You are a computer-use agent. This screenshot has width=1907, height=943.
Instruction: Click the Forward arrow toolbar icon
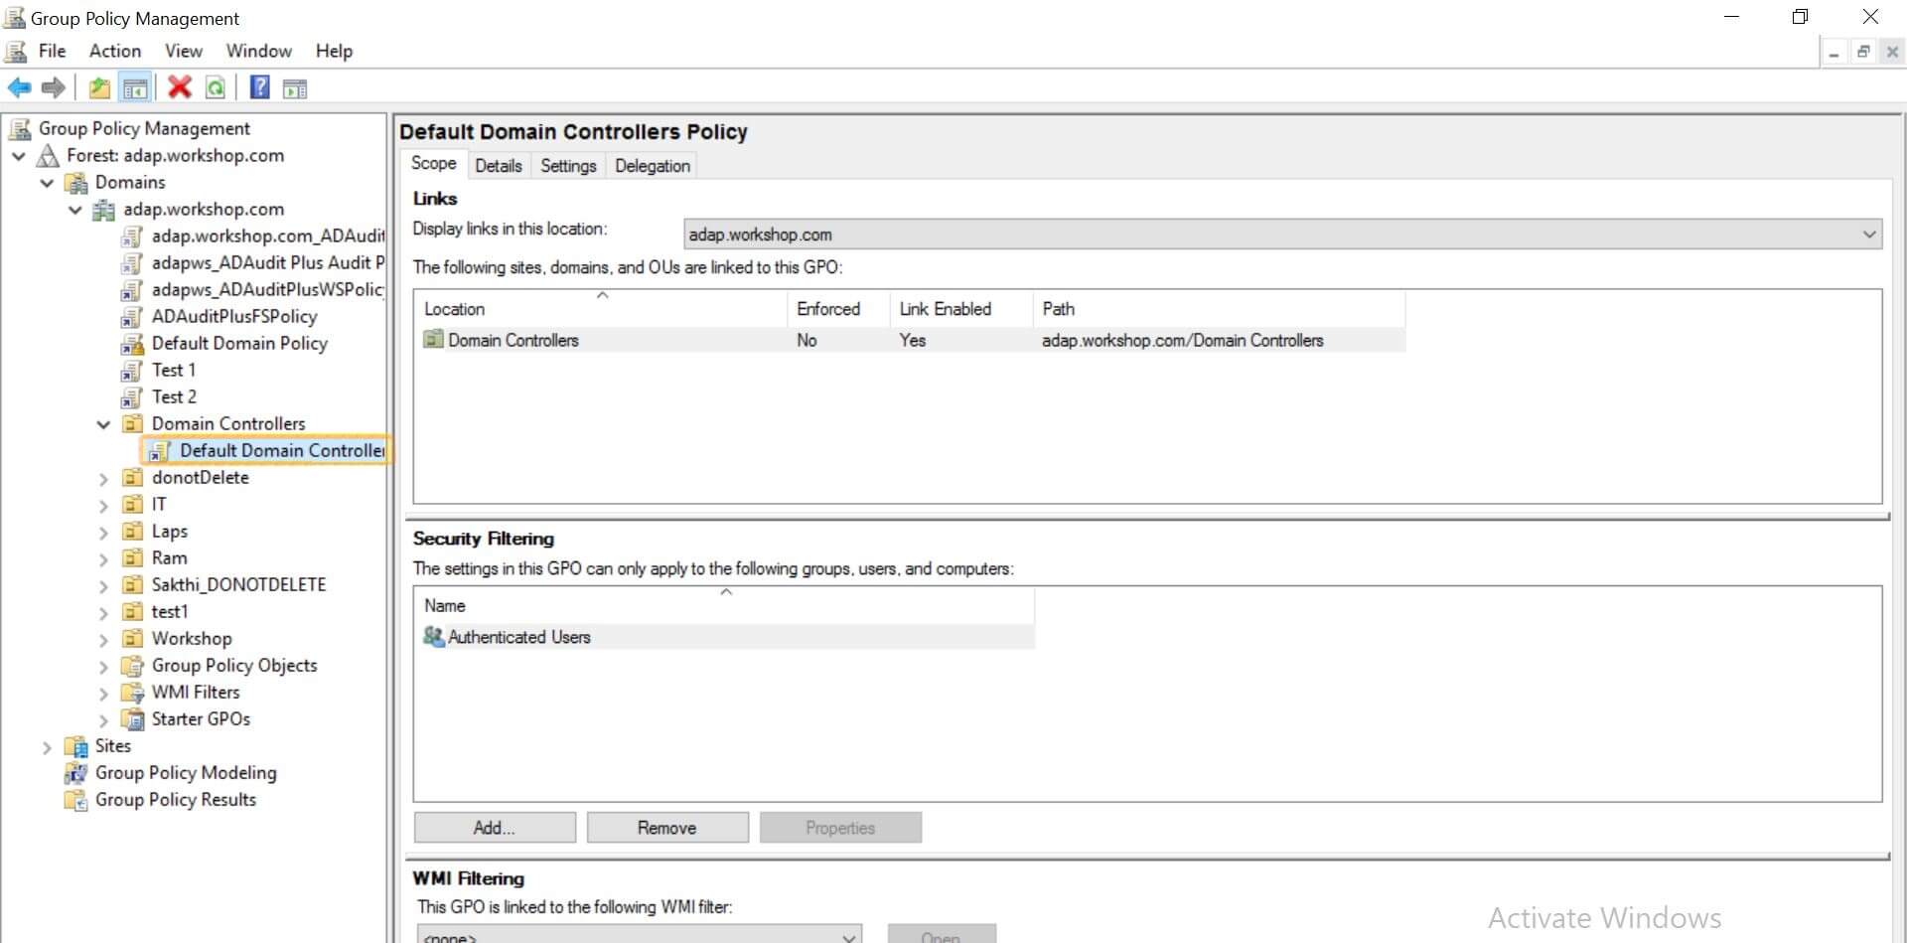[x=54, y=88]
